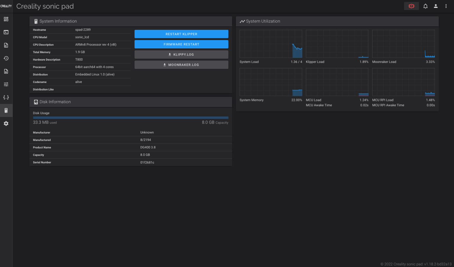
Task: Select the System page icon in sidebar
Action: (x=6, y=110)
